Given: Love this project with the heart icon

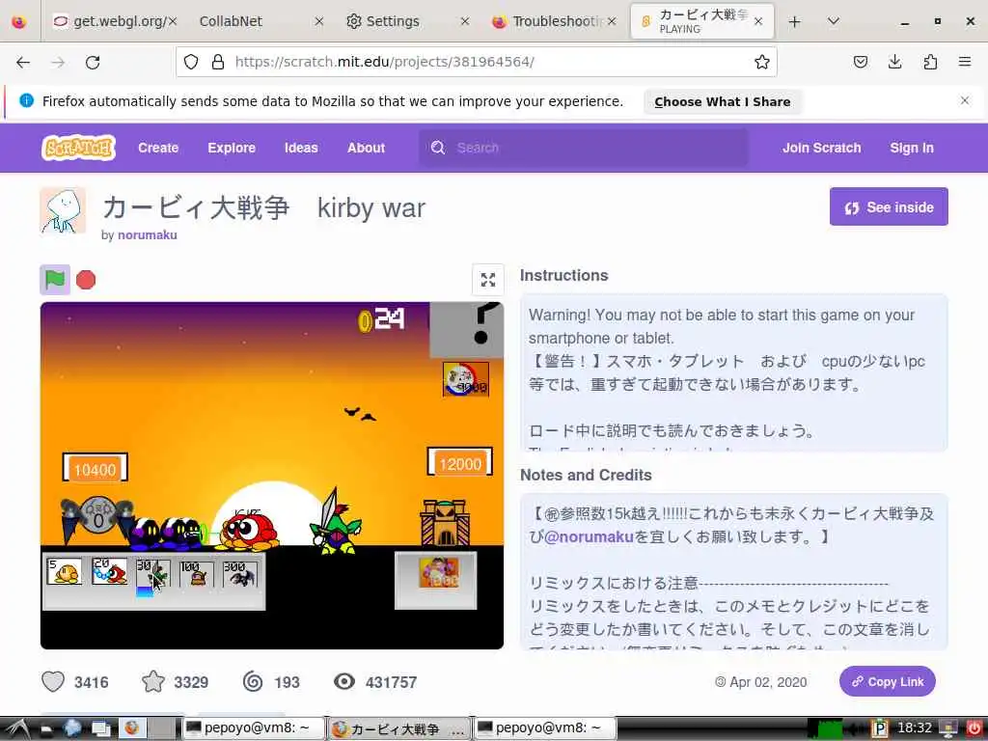Looking at the screenshot, I should (53, 682).
